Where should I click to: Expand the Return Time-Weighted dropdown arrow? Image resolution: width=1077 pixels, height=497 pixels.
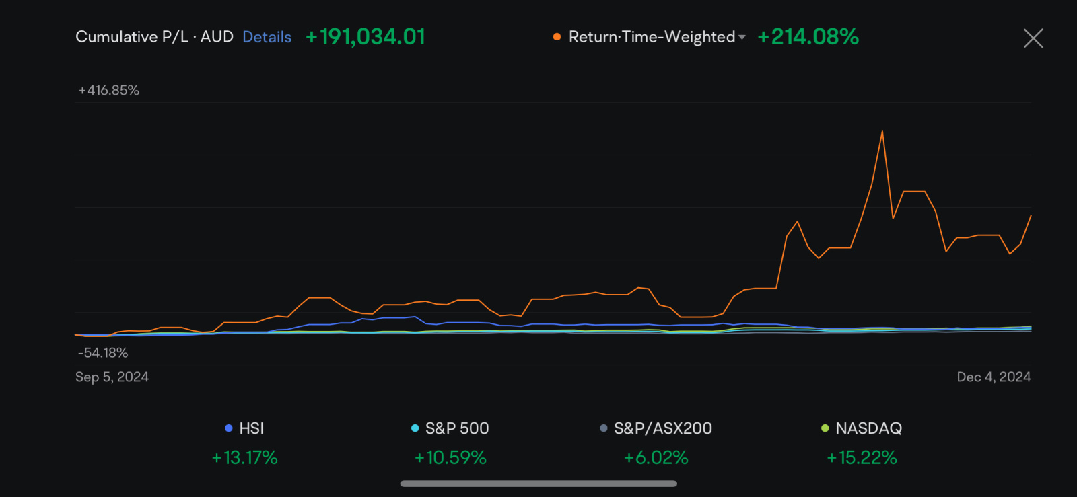coord(742,37)
